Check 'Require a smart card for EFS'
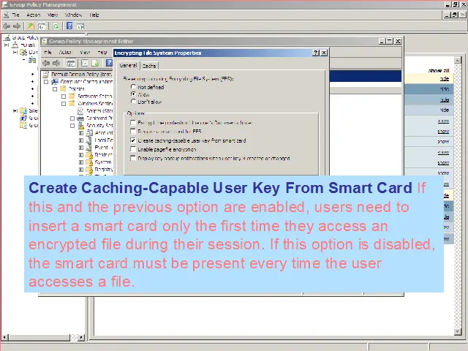The image size is (468, 351). click(x=133, y=132)
